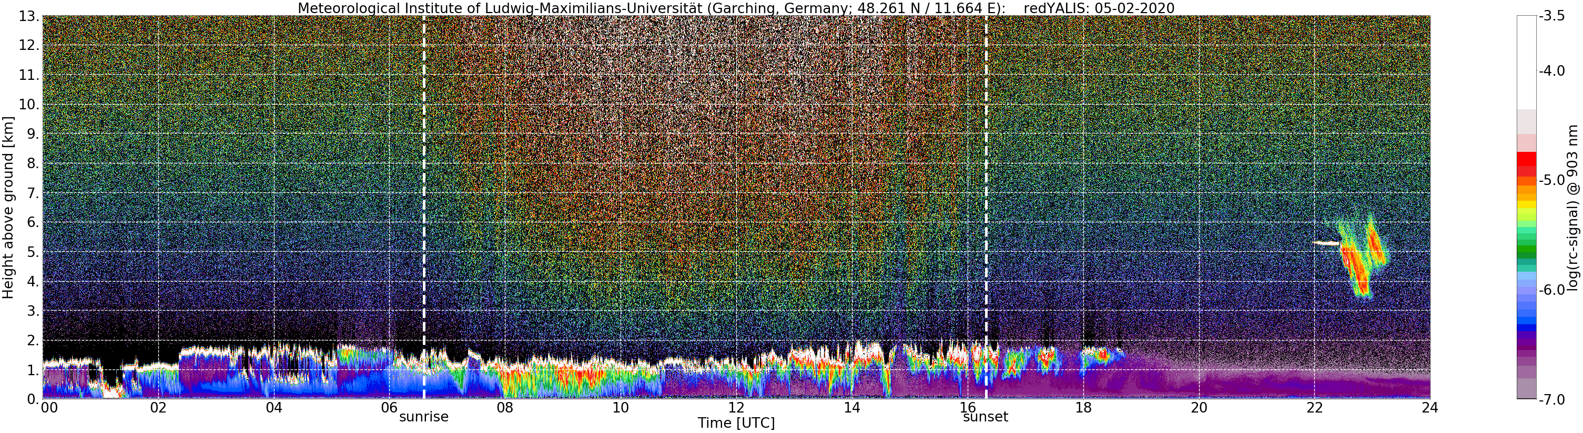
Task: Click the '2.' height axis tick
Action: tap(33, 341)
